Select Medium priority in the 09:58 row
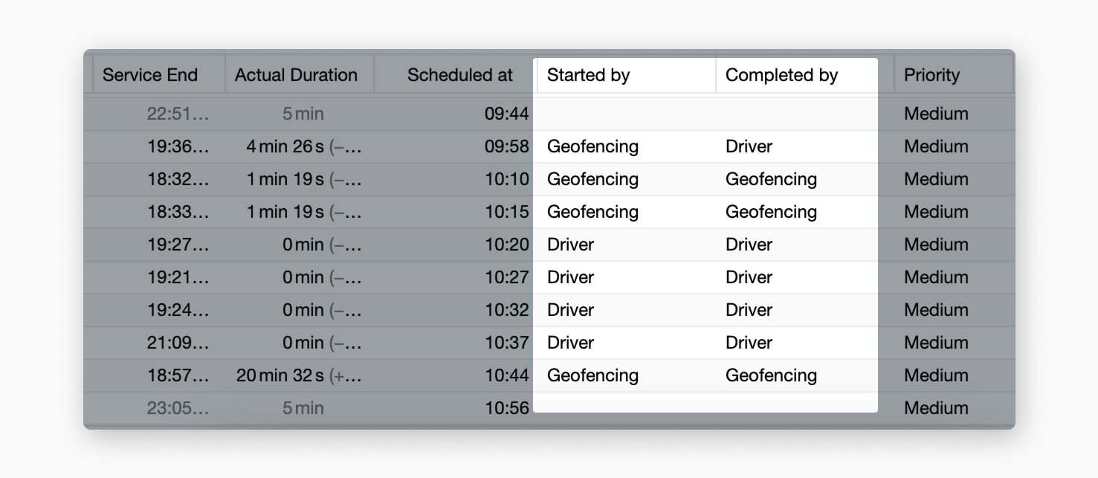Viewport: 1098px width, 478px height. pyautogui.click(x=936, y=146)
